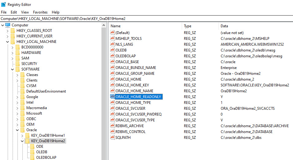
Task: Click the Registry Editor app icon in title bar
Action: [x=3, y=4]
